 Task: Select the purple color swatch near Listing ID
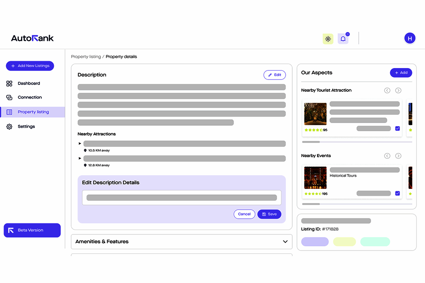click(315, 242)
